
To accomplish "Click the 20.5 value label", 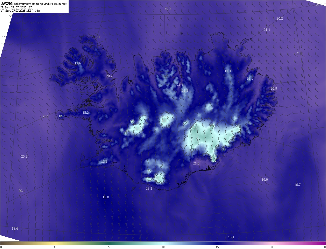I will [x=168, y=8].
